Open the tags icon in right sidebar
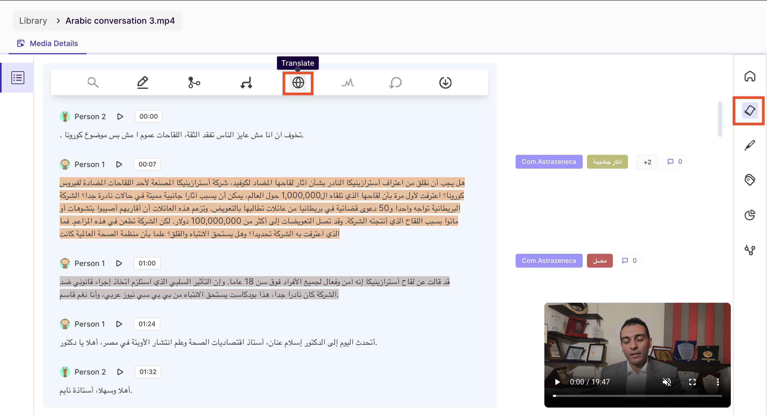Viewport: 767px width, 415px height. [x=750, y=180]
